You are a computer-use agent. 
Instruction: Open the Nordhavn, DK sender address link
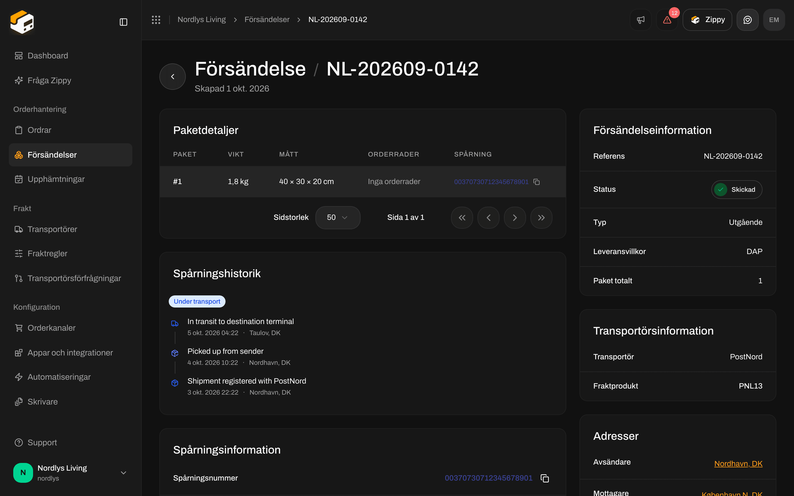[738, 463]
